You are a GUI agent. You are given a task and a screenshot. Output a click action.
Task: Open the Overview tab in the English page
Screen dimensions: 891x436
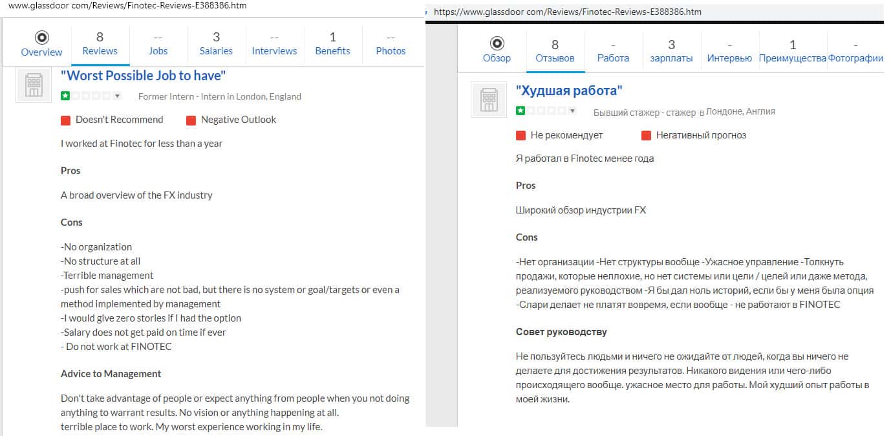click(x=41, y=44)
